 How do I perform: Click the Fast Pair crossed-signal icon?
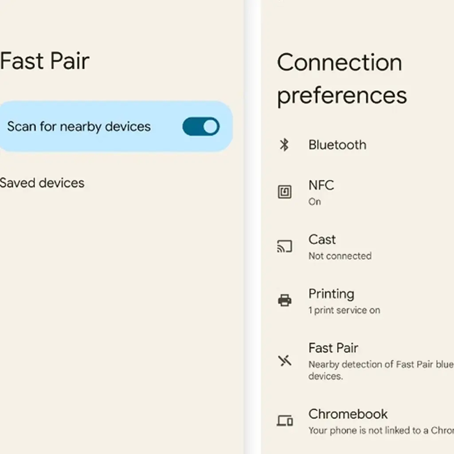[x=285, y=360]
